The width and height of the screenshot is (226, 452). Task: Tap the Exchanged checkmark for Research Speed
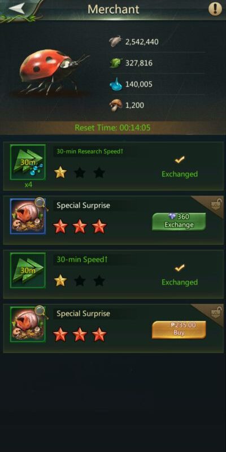(180, 159)
